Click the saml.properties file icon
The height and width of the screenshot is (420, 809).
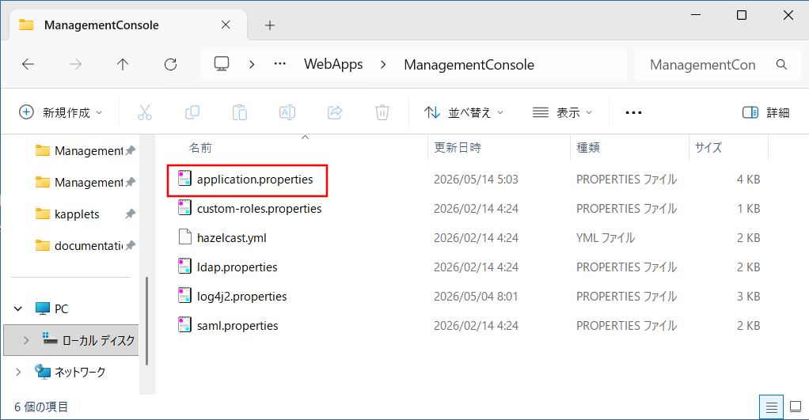pos(184,324)
